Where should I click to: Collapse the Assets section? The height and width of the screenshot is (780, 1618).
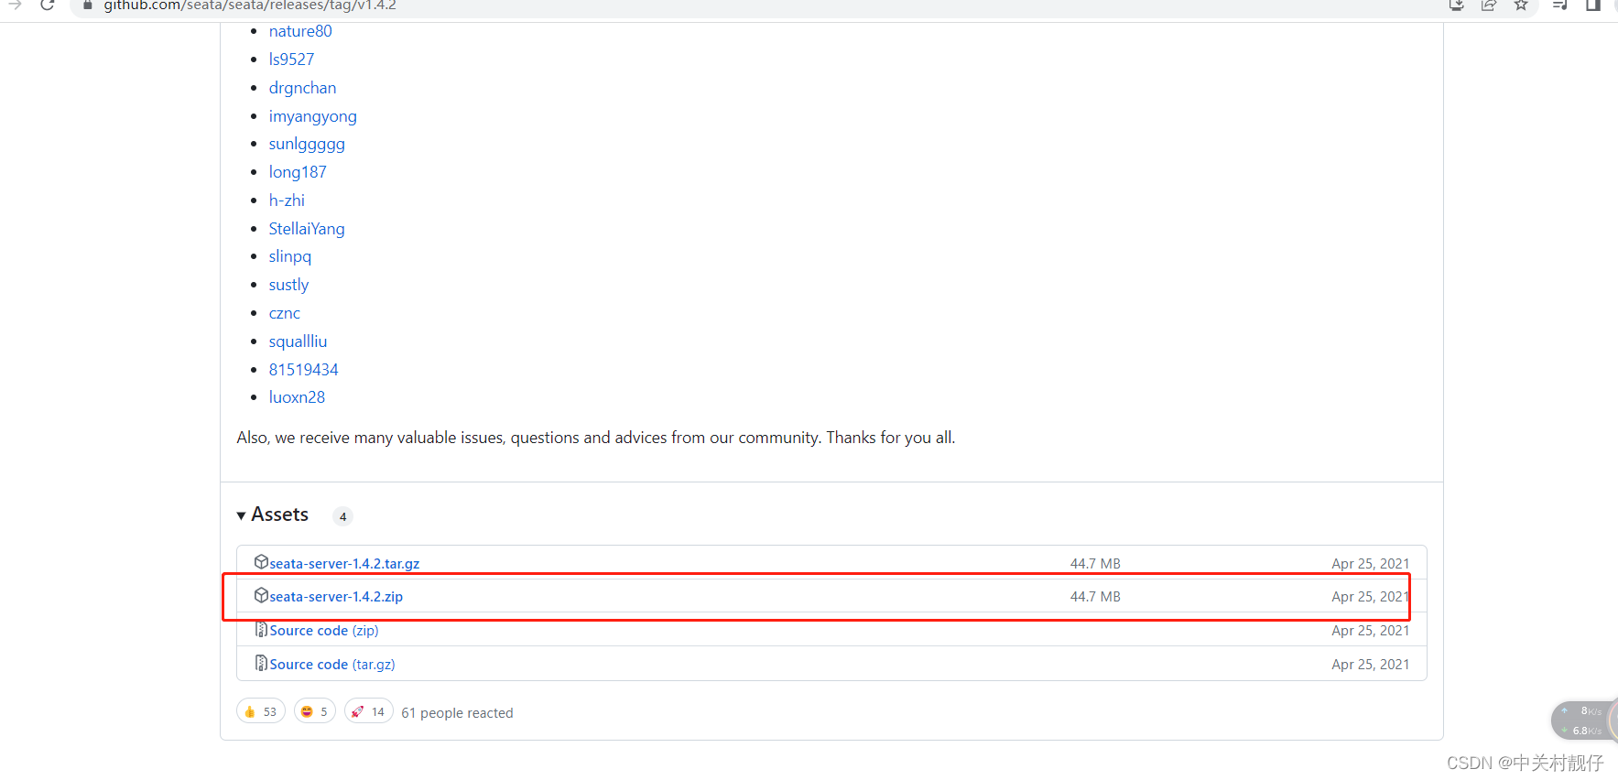[x=273, y=515]
